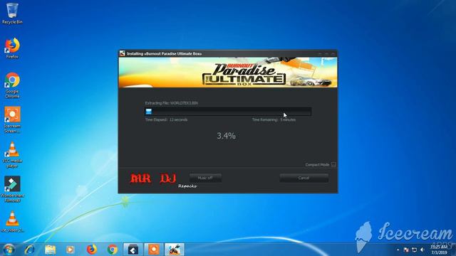
Task: Open the volume speaker tray icon
Action: (x=423, y=250)
